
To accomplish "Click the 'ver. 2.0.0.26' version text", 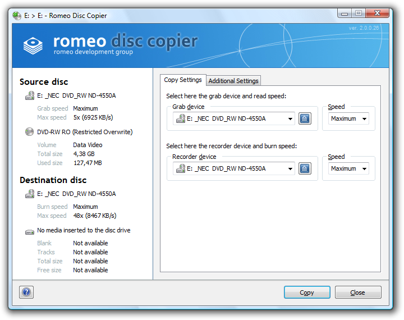I will [x=364, y=28].
